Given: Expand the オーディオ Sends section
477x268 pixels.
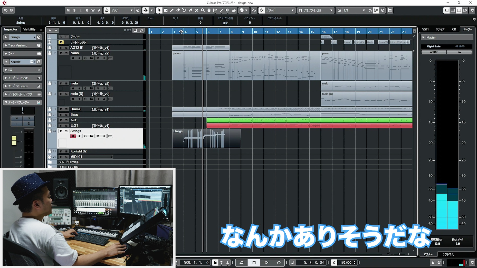Looking at the screenshot, I should click(6, 86).
